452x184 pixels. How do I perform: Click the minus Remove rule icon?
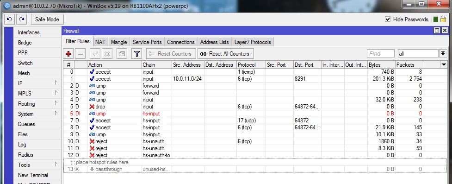[x=80, y=54]
